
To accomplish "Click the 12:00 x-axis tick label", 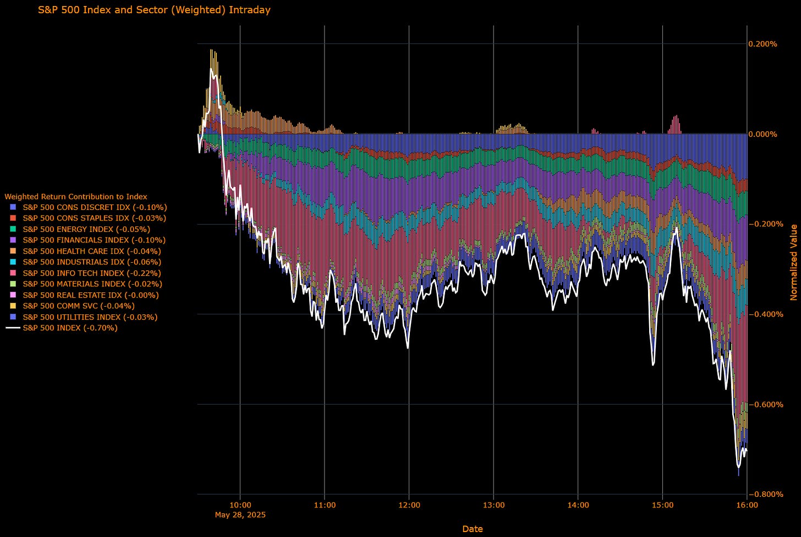I will click(x=409, y=505).
